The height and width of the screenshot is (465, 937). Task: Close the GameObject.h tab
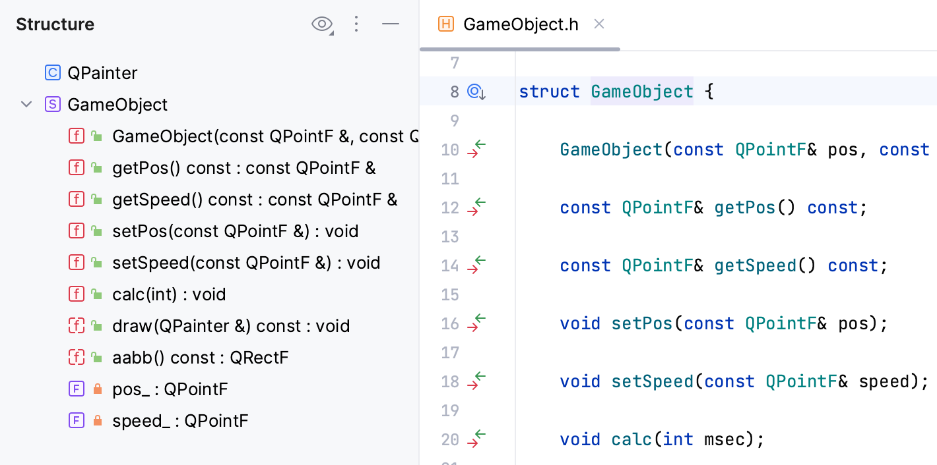598,24
